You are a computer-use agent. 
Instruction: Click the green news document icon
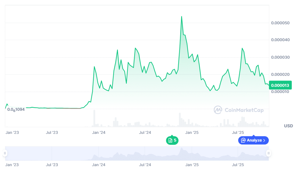point(170,140)
